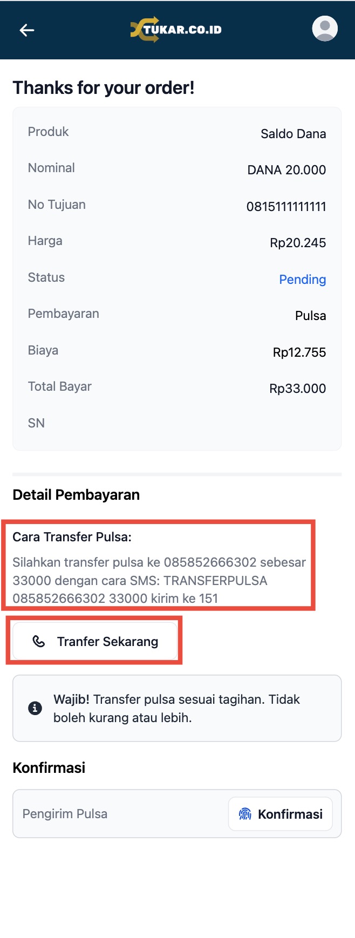Click the phone icon beside Tranfer Sekarang
355x938 pixels.
[x=39, y=641]
